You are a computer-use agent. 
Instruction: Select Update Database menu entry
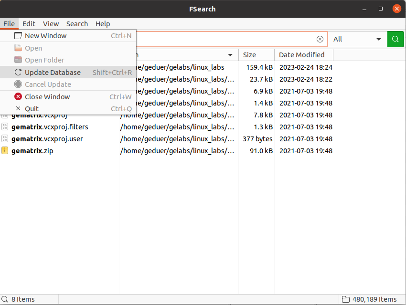point(68,73)
